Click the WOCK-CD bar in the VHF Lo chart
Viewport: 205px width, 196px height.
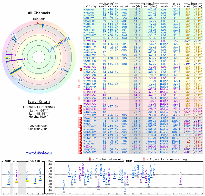[9, 184]
